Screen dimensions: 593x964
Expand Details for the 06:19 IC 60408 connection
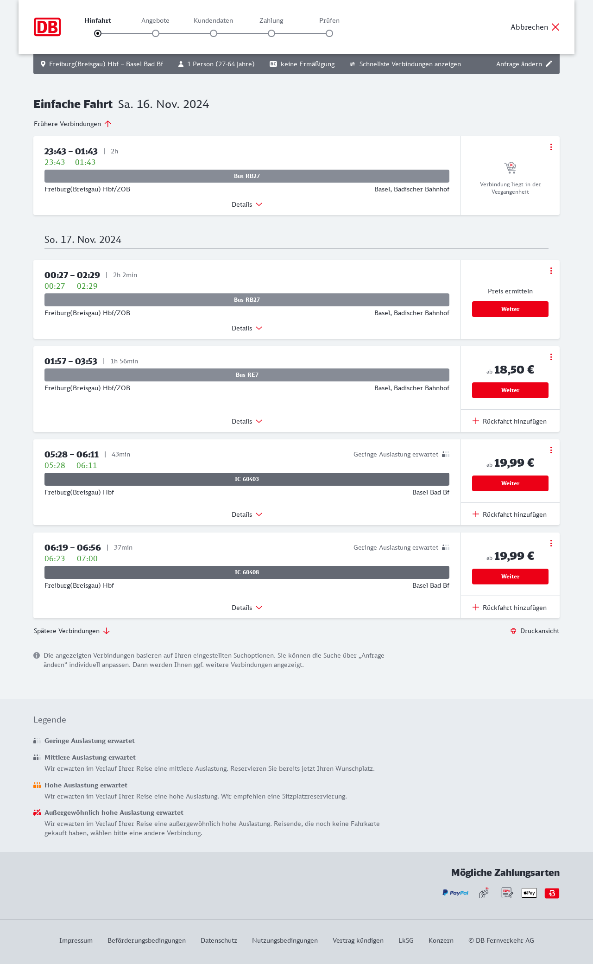(x=247, y=608)
